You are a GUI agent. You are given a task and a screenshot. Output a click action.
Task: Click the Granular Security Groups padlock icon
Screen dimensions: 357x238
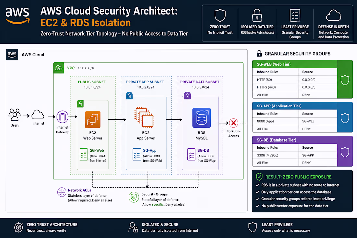(259, 54)
